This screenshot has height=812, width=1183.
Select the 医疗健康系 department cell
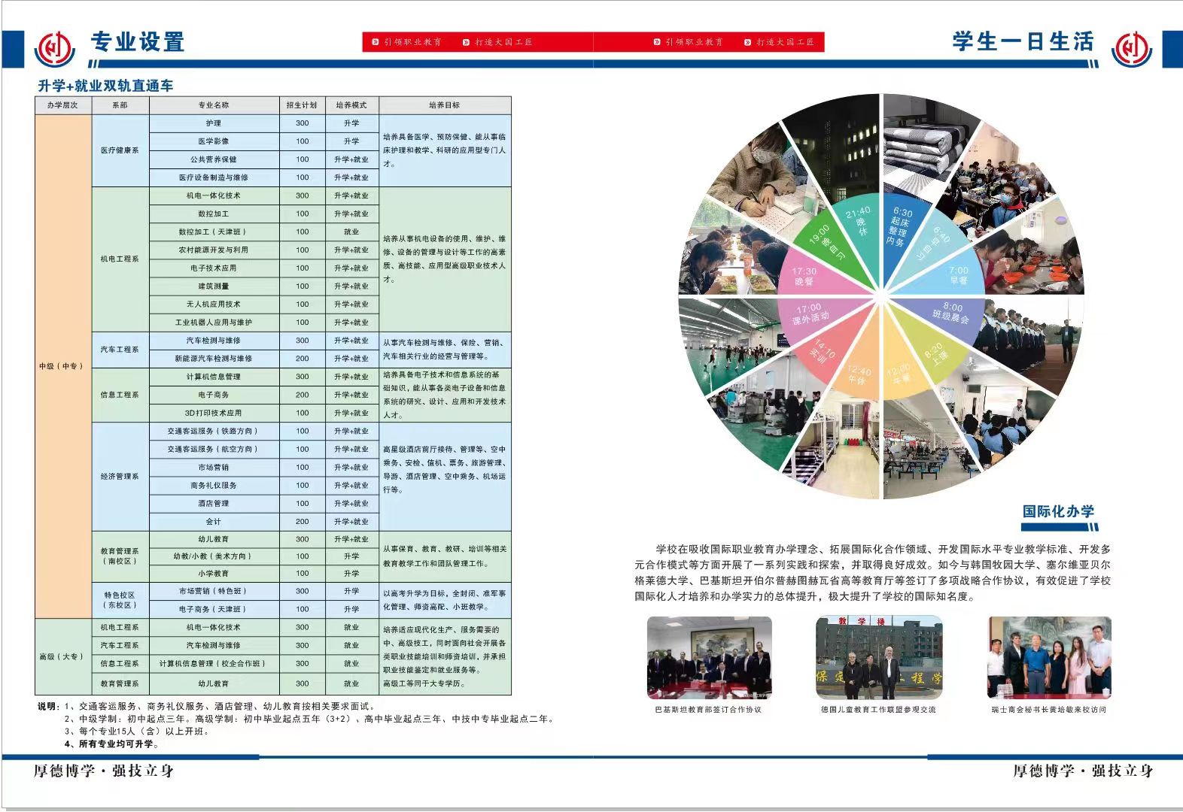[x=120, y=150]
